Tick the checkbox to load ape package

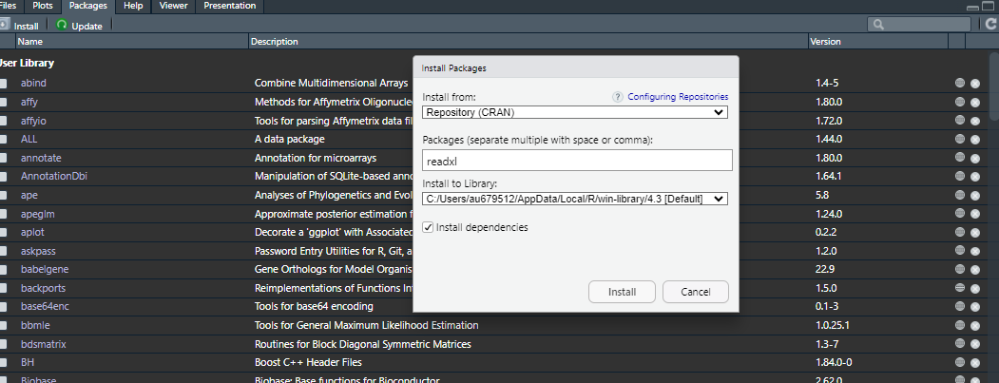(3, 195)
